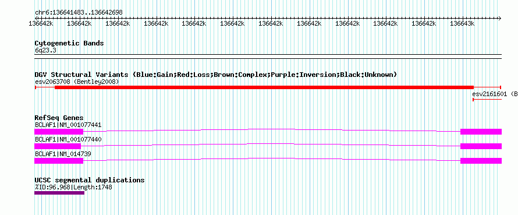Viewport: 518px width, 215px height.
Task: Open the DGV Structural Variants track title
Action: click(x=216, y=75)
